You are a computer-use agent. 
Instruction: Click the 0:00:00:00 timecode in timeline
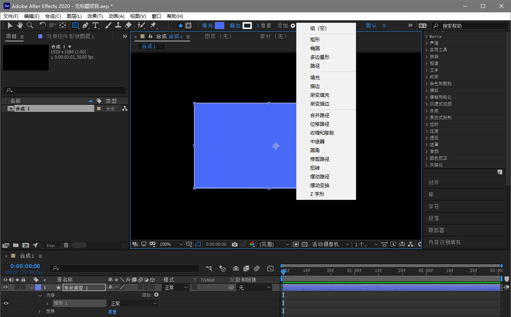[x=25, y=266]
